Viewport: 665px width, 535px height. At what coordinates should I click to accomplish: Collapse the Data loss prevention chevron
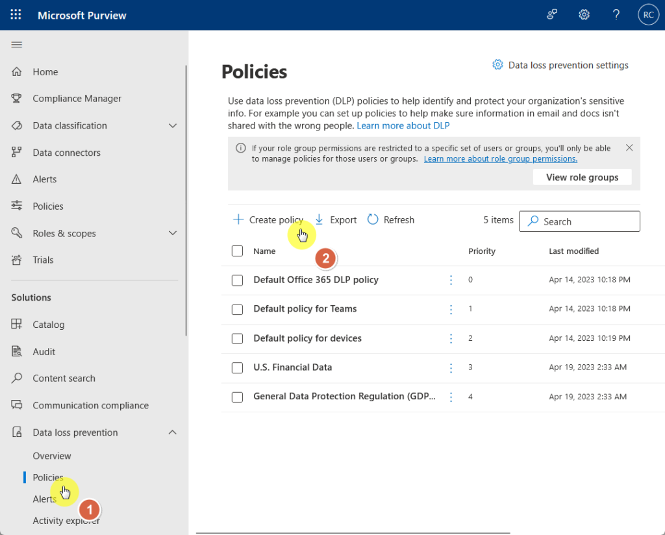click(x=173, y=432)
